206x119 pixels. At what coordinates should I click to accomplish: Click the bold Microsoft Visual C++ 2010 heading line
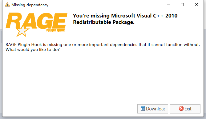(125, 16)
